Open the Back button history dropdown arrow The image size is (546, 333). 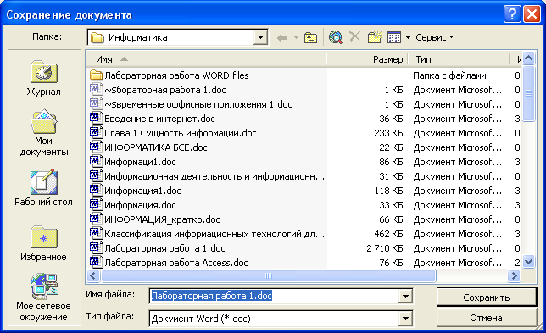pos(296,37)
